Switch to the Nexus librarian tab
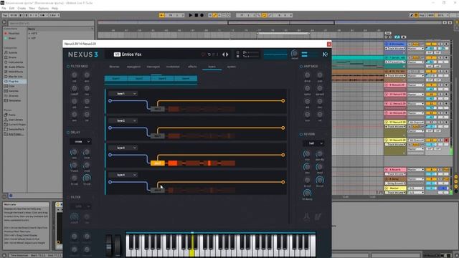 point(114,67)
